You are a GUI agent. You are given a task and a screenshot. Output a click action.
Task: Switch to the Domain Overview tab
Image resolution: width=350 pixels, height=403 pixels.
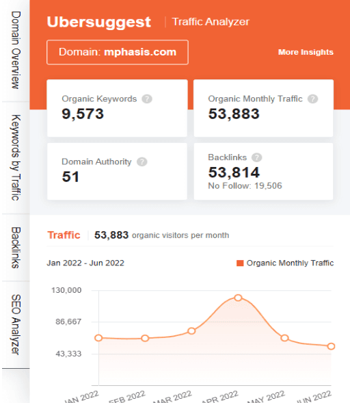click(16, 50)
